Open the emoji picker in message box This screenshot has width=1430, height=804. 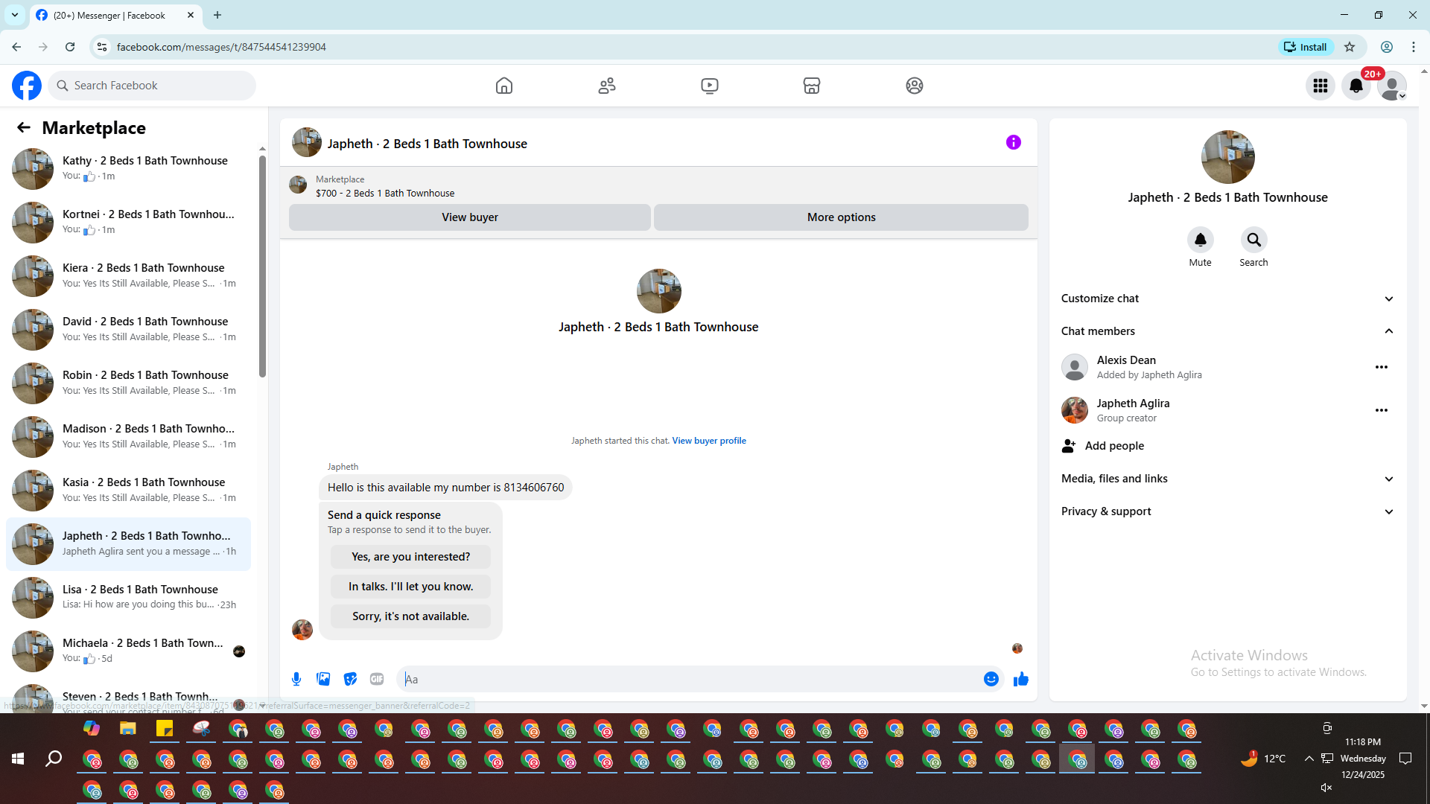coord(991,679)
